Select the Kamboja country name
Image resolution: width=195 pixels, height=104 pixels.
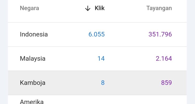pos(32,83)
